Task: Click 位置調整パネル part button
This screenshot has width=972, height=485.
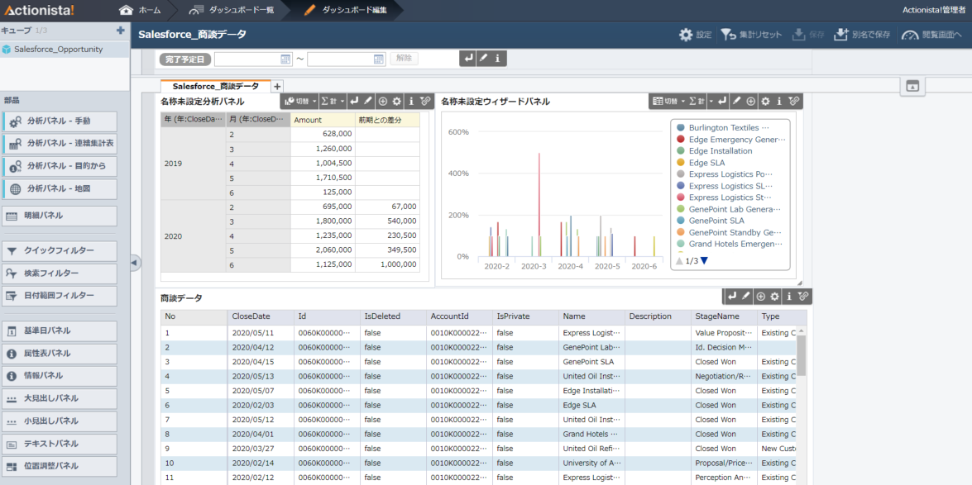Action: 60,466
